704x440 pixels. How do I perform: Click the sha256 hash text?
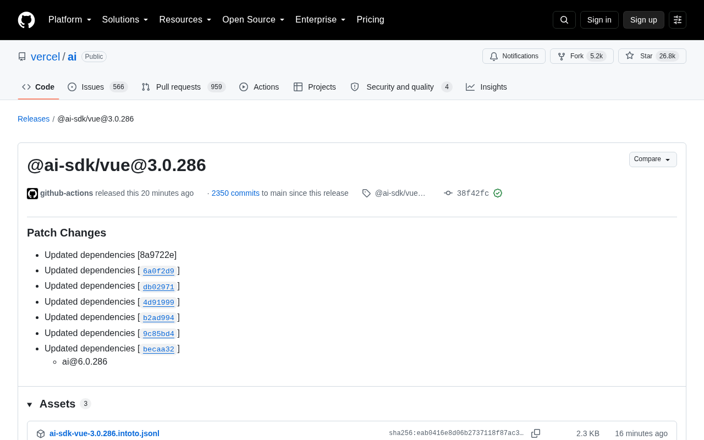tap(457, 433)
